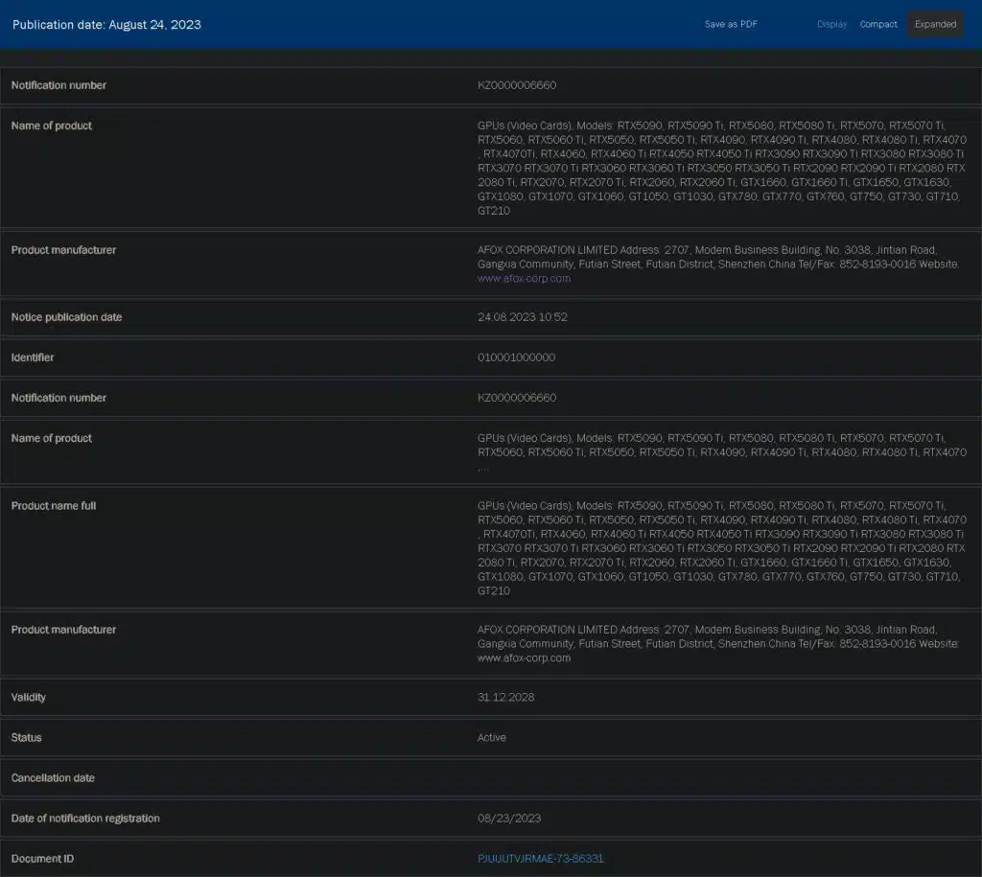The height and width of the screenshot is (877, 982).
Task: Click the Status row label
Action: (x=26, y=738)
